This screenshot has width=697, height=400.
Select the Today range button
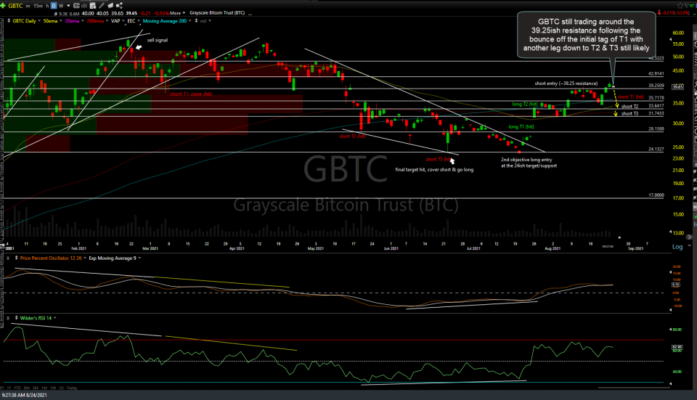pos(72,388)
